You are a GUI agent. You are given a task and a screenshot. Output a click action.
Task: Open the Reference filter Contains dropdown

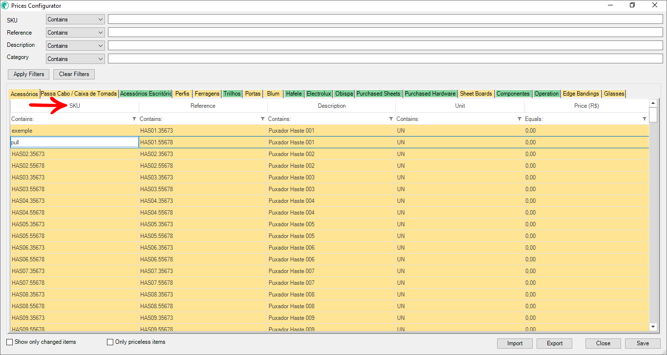pos(75,33)
